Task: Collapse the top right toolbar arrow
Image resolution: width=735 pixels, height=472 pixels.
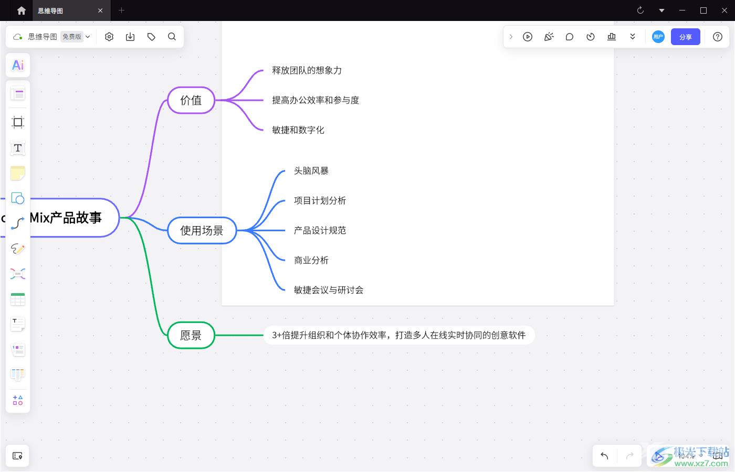Action: pos(511,37)
